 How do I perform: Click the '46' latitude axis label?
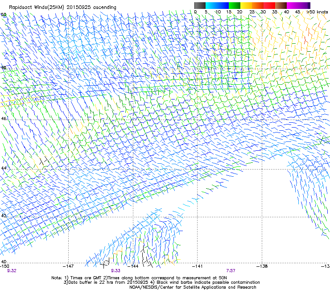point(4,119)
